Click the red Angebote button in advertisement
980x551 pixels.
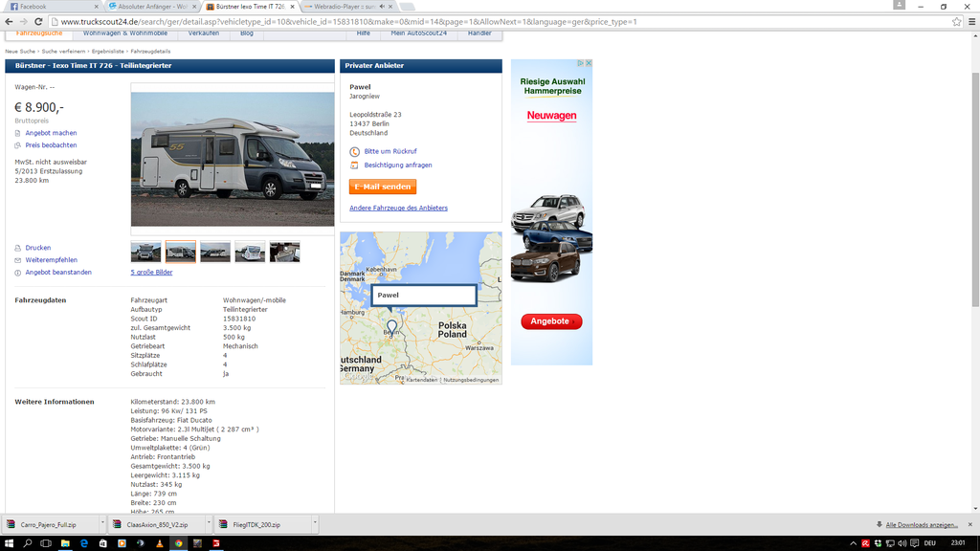(550, 321)
